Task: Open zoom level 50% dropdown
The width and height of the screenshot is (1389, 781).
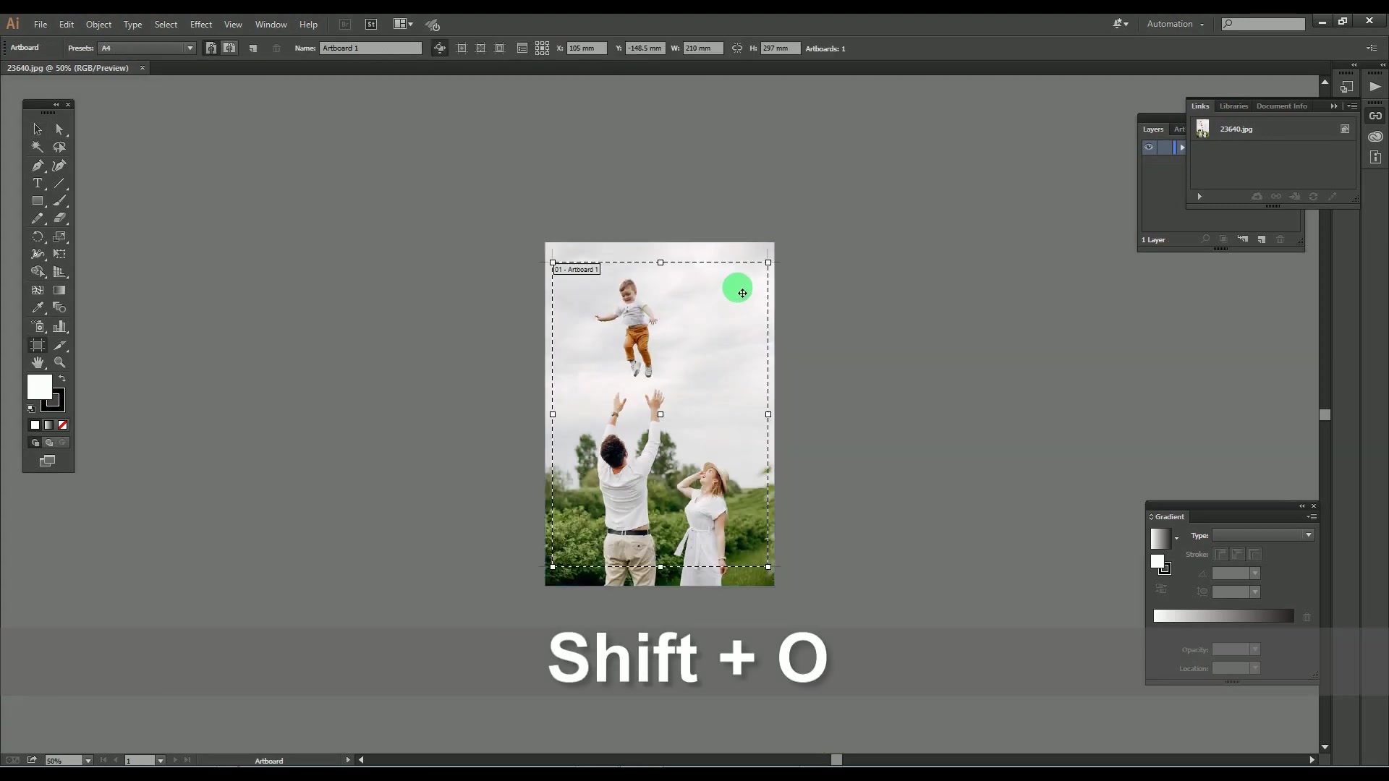Action: pyautogui.click(x=88, y=761)
